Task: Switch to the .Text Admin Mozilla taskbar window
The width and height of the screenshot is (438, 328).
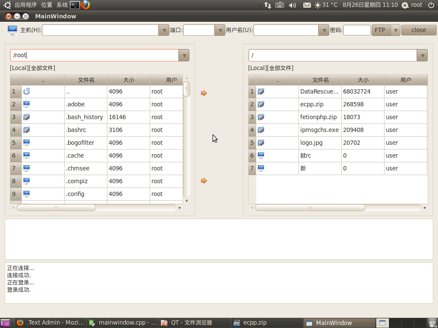Action: [50, 323]
